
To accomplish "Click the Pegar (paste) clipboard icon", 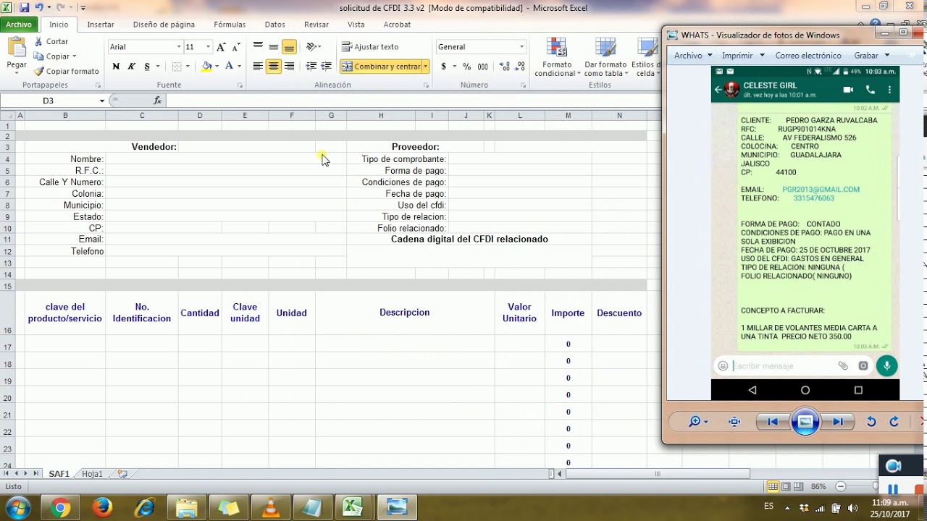I will 17,47.
